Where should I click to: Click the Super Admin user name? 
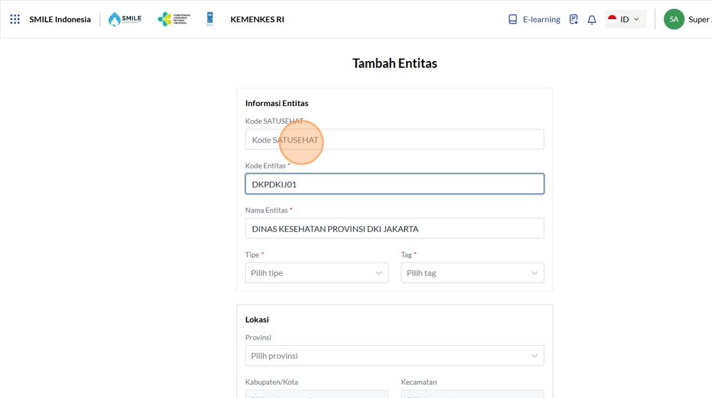click(x=699, y=19)
